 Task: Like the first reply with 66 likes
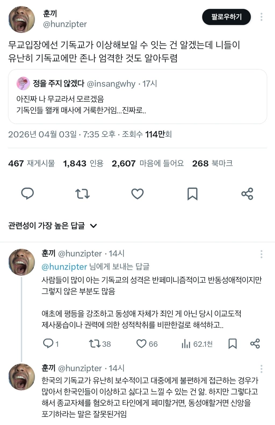pyautogui.click(x=141, y=344)
